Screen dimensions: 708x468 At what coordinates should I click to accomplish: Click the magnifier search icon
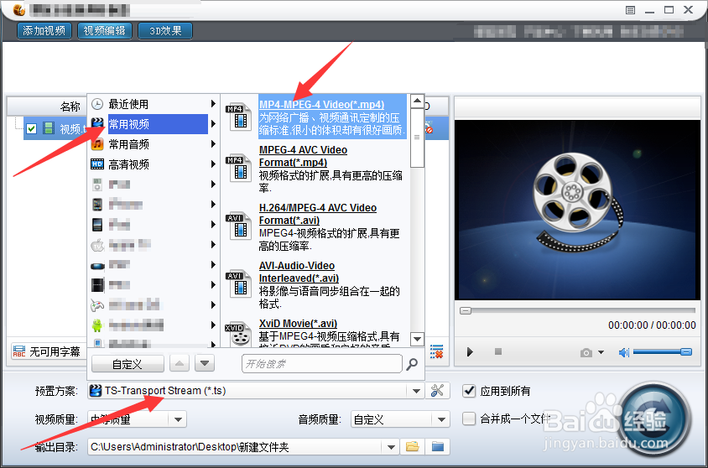pyautogui.click(x=412, y=364)
